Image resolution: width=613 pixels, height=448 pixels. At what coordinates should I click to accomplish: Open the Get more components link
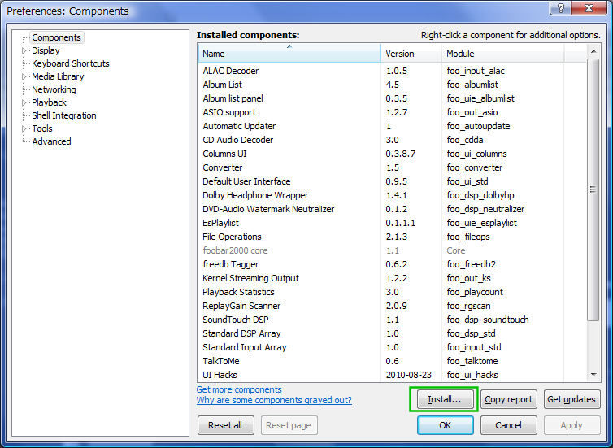click(x=239, y=389)
